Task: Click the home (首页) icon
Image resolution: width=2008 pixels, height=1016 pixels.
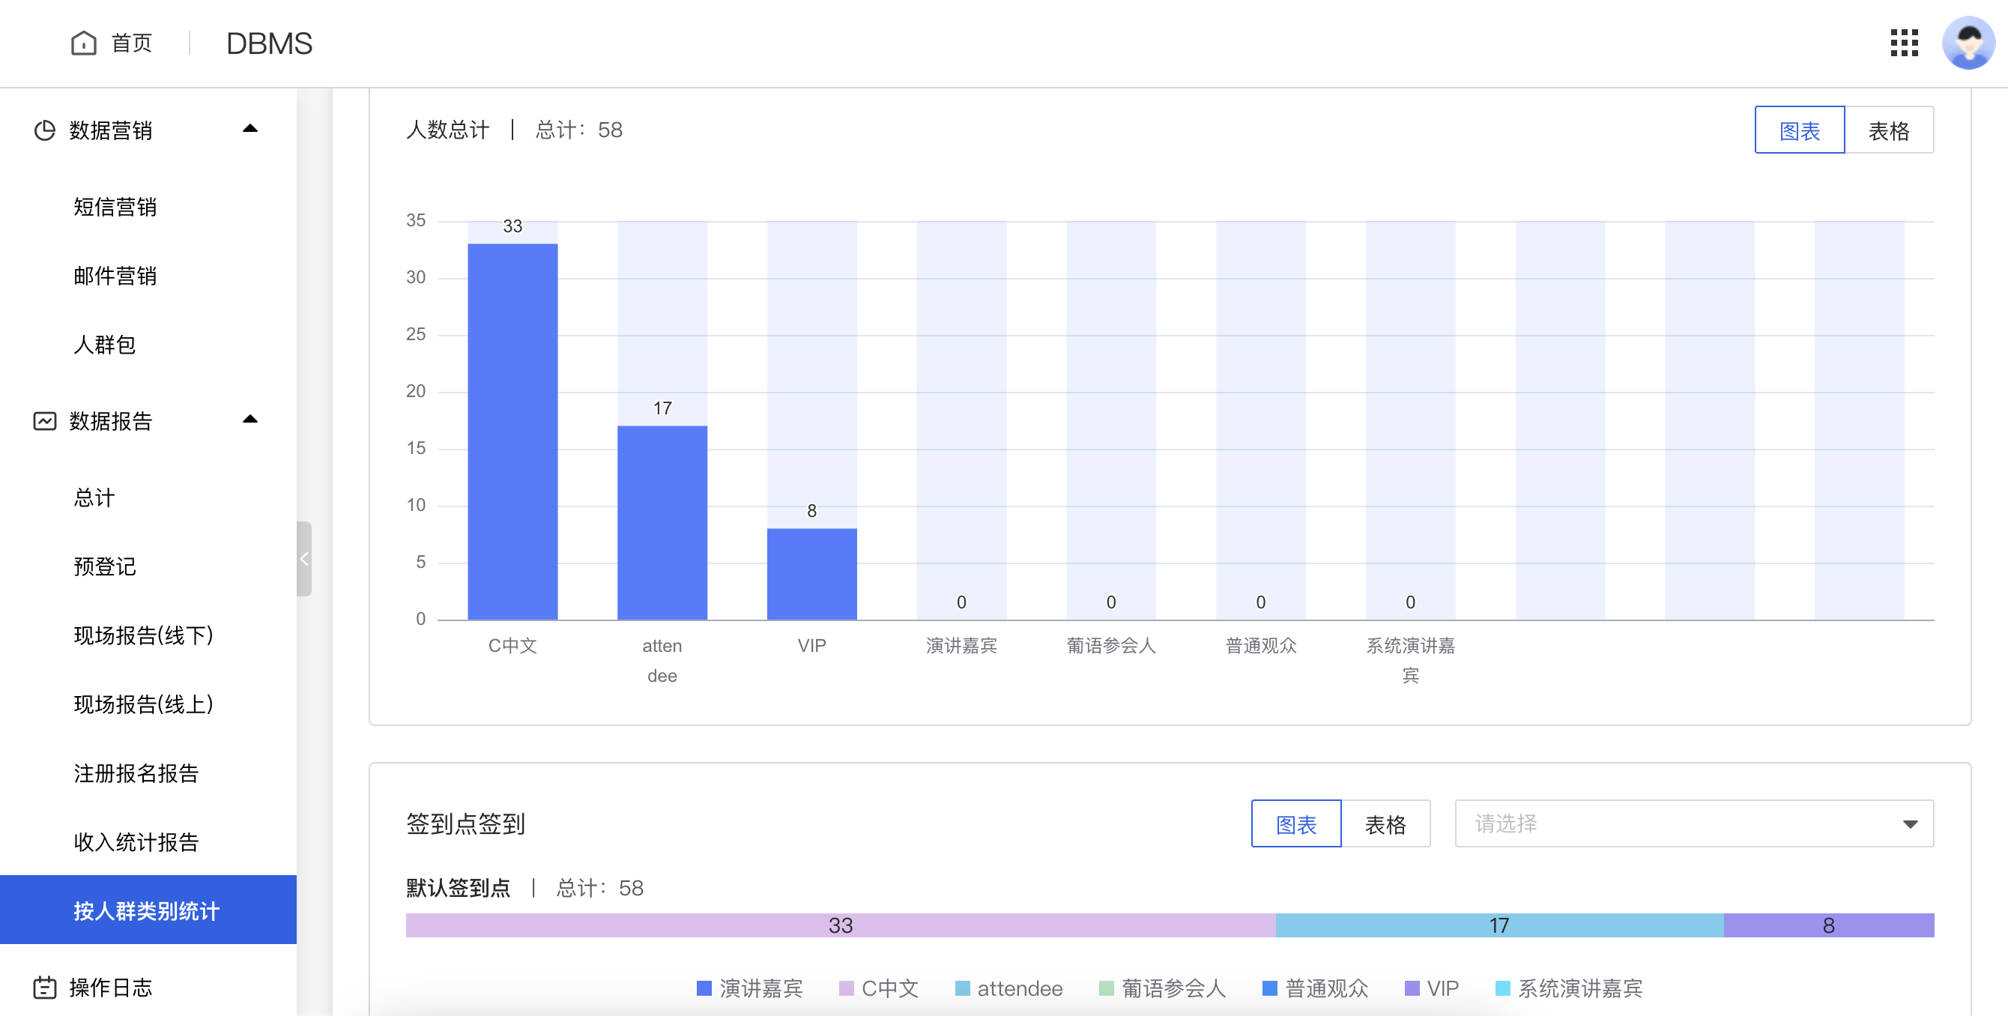Action: [x=83, y=43]
